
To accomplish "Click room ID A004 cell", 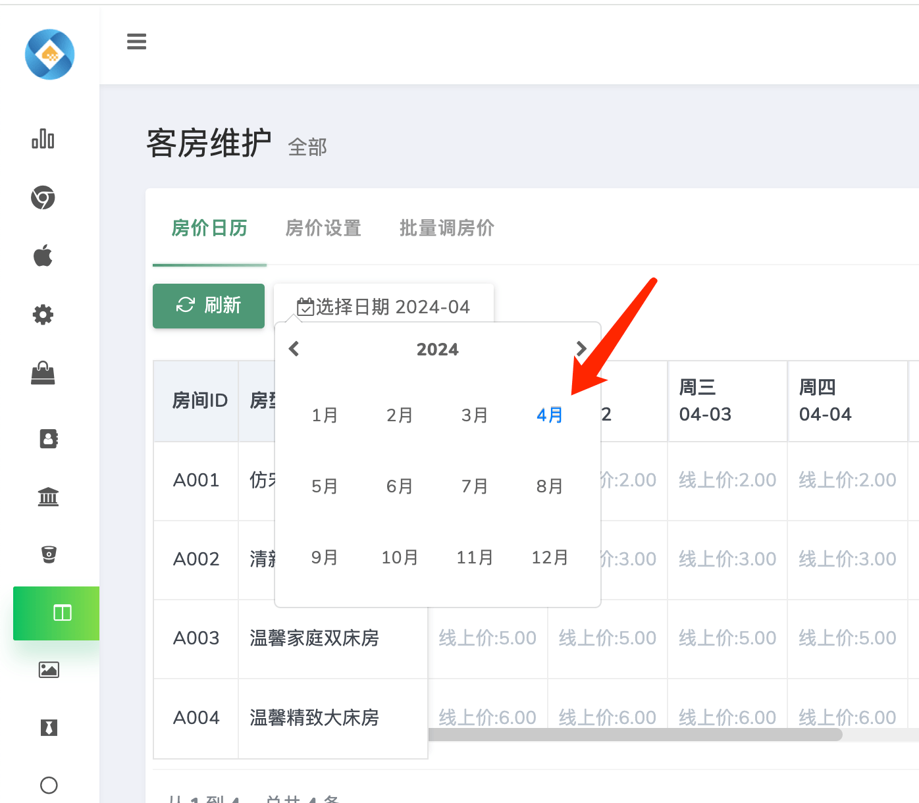I will tap(196, 718).
